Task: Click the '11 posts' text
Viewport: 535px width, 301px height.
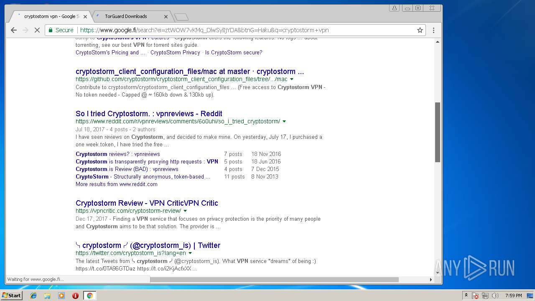Action: [x=234, y=177]
